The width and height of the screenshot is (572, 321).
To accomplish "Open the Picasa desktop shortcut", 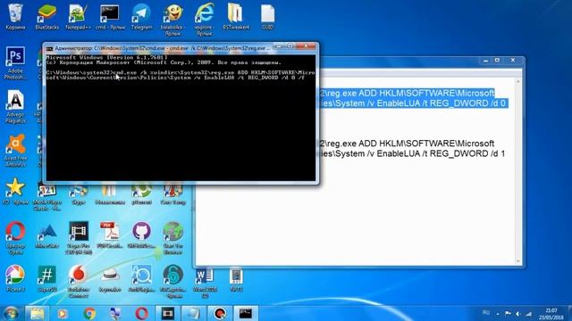I will pos(15,279).
